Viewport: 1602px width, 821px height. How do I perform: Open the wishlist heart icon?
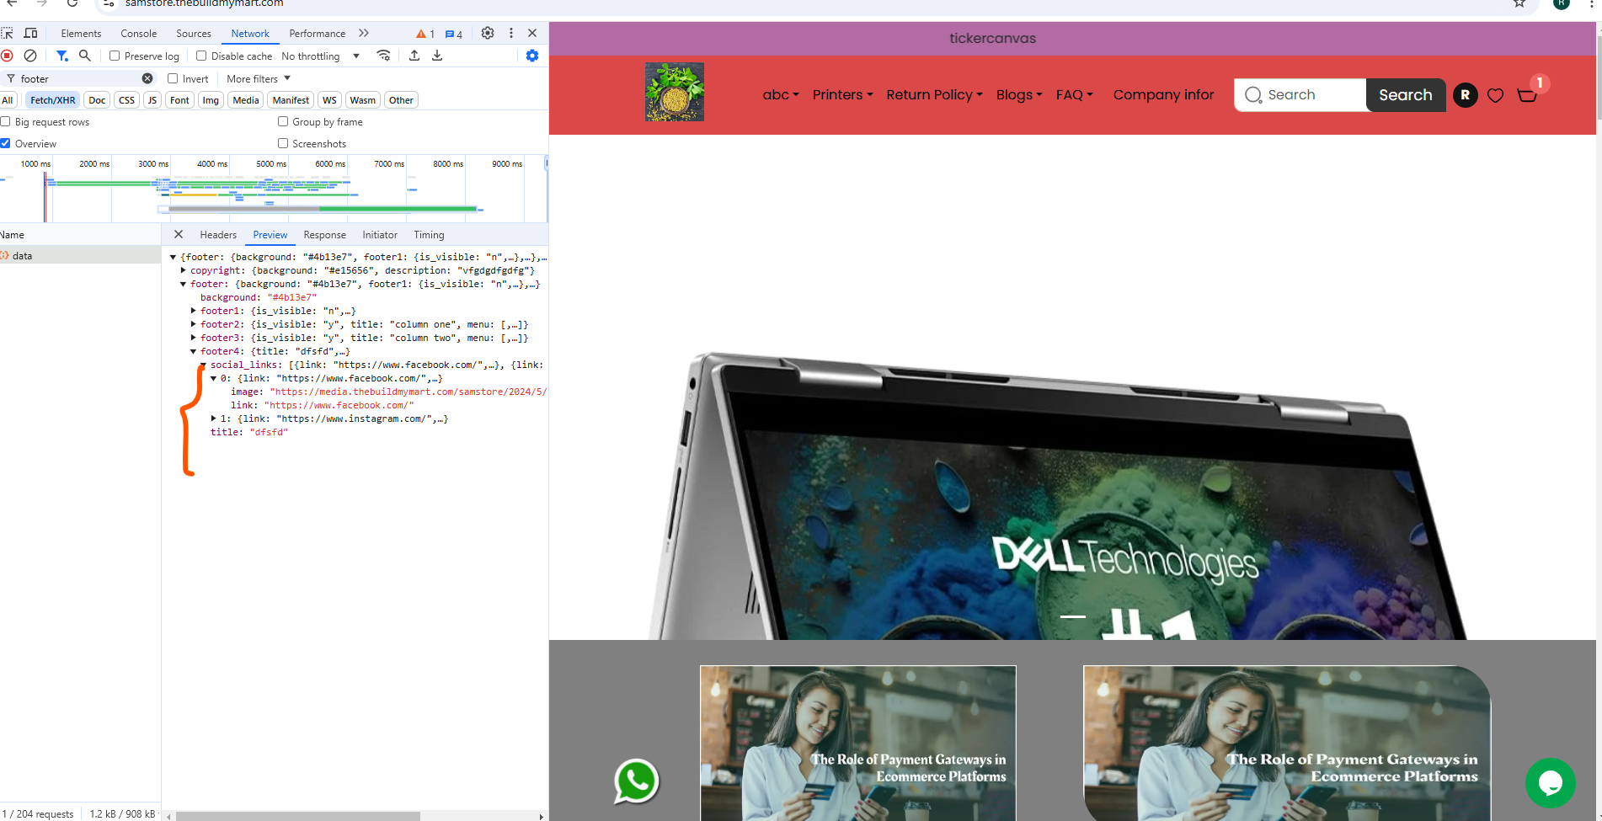[x=1496, y=95]
